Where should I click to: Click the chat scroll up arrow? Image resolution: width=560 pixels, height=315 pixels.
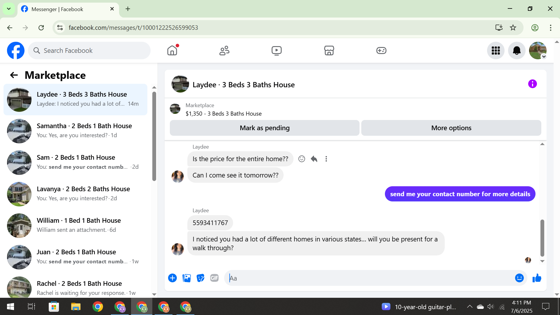tap(542, 144)
